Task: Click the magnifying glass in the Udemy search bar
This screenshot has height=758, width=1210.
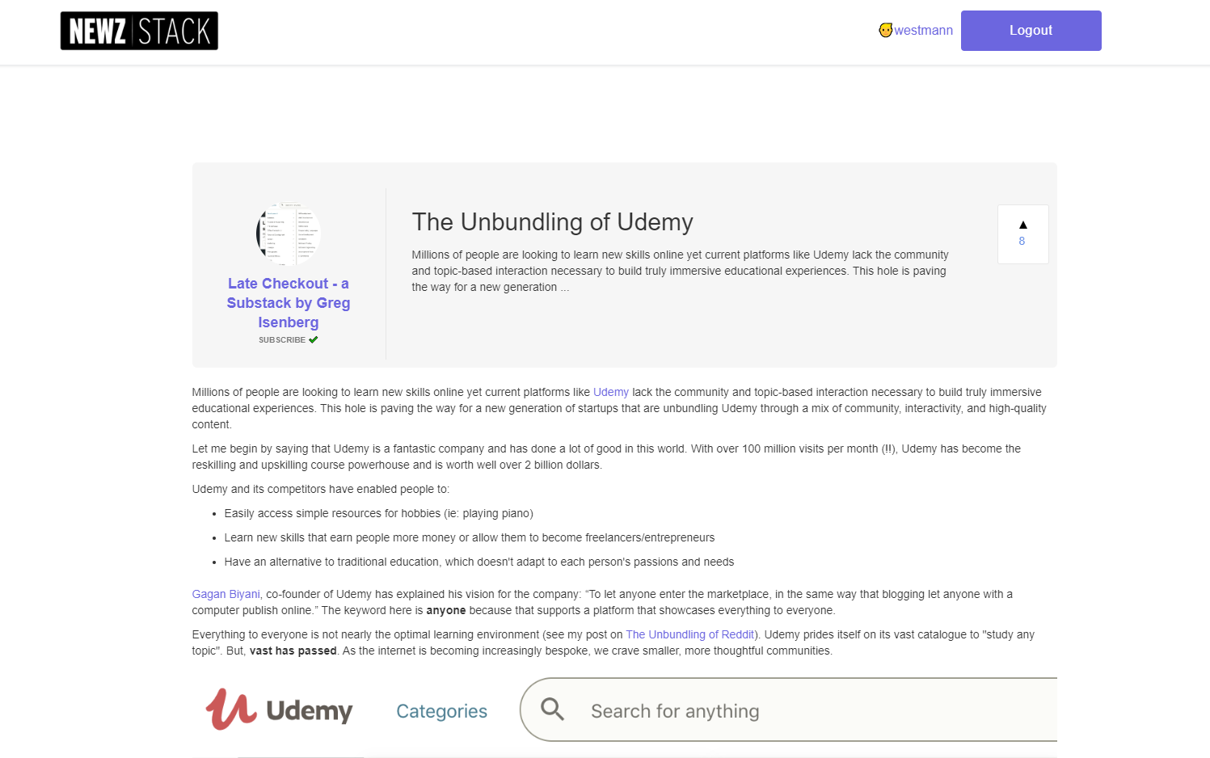Action: (x=553, y=709)
